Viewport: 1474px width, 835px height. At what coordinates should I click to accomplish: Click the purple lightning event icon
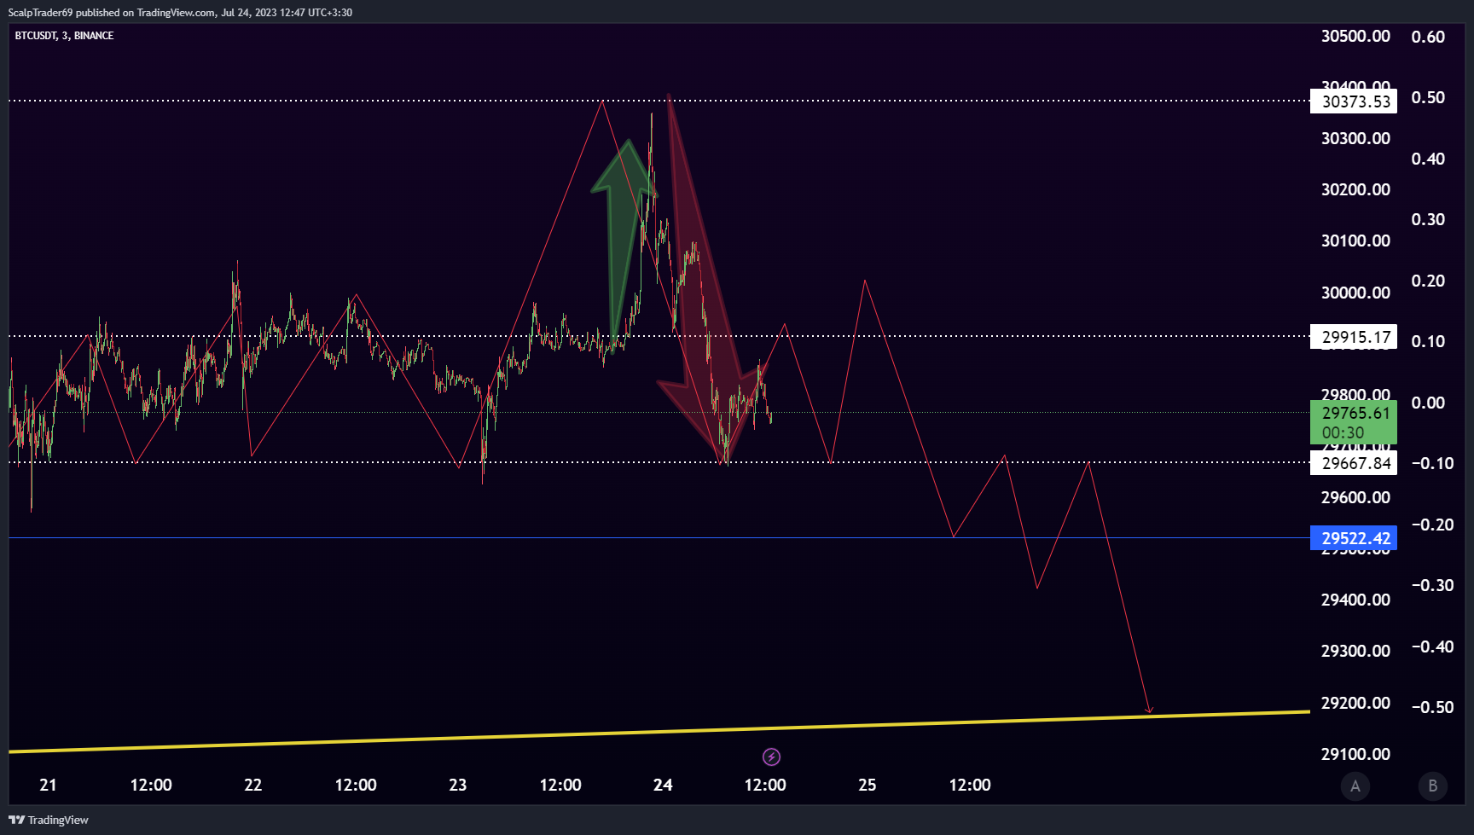pyautogui.click(x=771, y=757)
